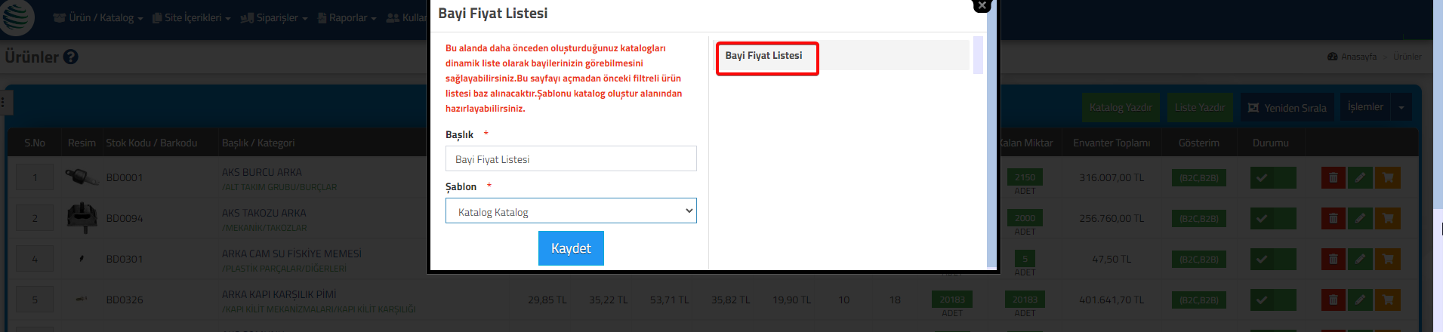Expand the Raporlar menu dropdown
Screen dimensions: 1443x332
point(347,17)
